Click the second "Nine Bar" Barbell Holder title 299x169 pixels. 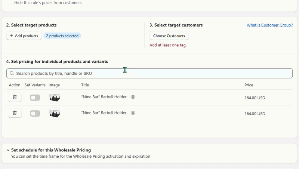pos(104,113)
